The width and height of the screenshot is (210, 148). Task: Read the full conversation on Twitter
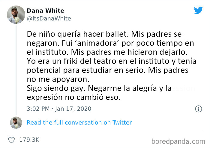point(79,122)
